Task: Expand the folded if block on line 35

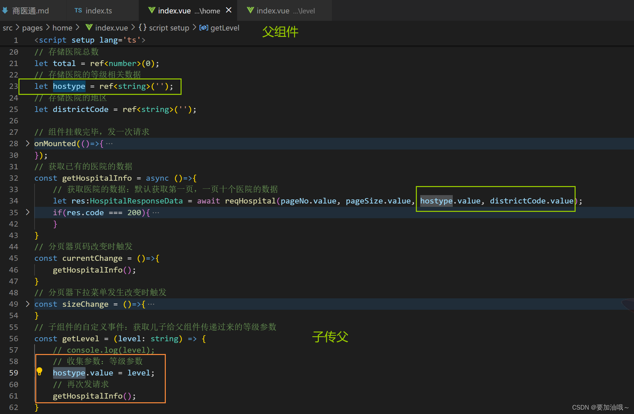Action: coord(28,212)
